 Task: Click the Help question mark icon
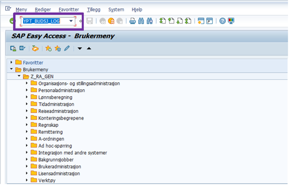223,21
